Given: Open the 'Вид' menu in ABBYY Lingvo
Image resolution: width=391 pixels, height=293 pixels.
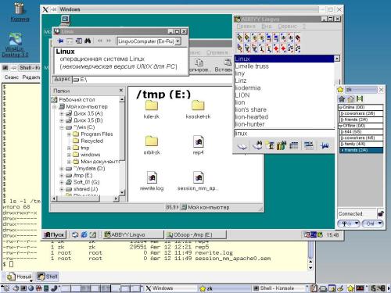Looking at the screenshot, I should point(267,27).
